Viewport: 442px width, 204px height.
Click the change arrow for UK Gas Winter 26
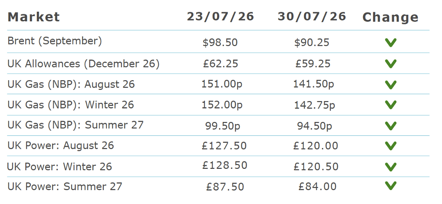pos(391,105)
